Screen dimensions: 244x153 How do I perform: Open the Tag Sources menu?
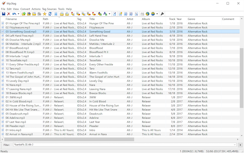click(49, 9)
